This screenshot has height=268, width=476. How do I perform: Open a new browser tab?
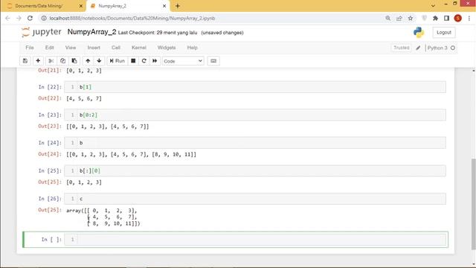(x=178, y=6)
